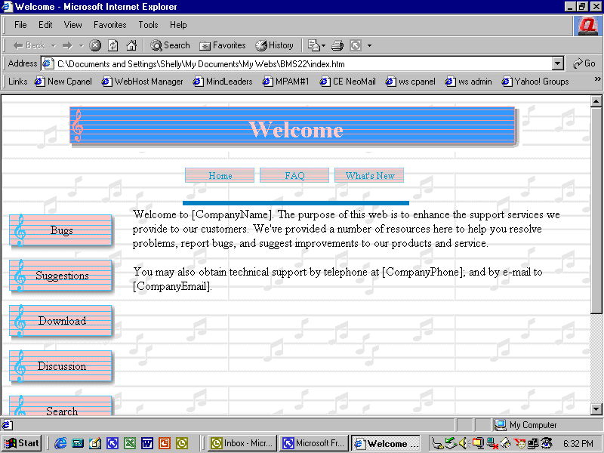Viewport: 604px width, 453px height.
Task: Click the first system tray icon
Action: click(x=437, y=443)
